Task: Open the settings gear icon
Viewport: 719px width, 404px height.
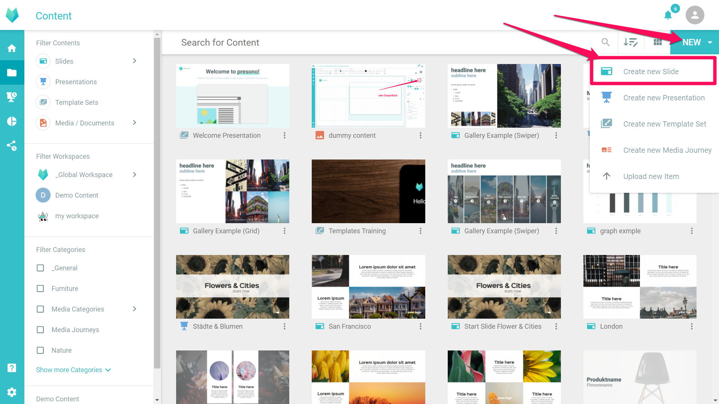Action: click(x=12, y=392)
